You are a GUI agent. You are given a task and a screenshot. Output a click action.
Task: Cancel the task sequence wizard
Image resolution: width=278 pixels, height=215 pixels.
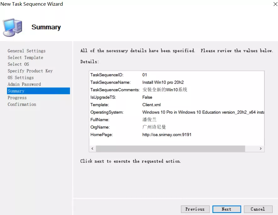[258, 209]
